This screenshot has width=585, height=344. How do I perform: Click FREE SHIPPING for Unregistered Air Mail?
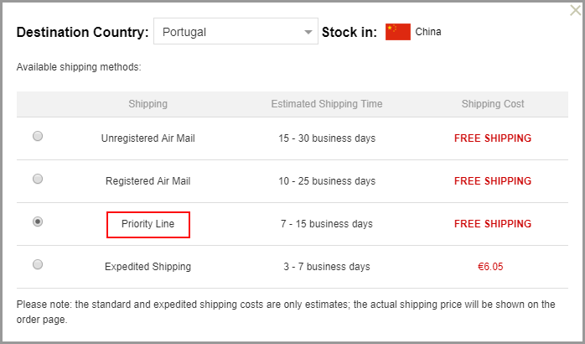(x=493, y=138)
